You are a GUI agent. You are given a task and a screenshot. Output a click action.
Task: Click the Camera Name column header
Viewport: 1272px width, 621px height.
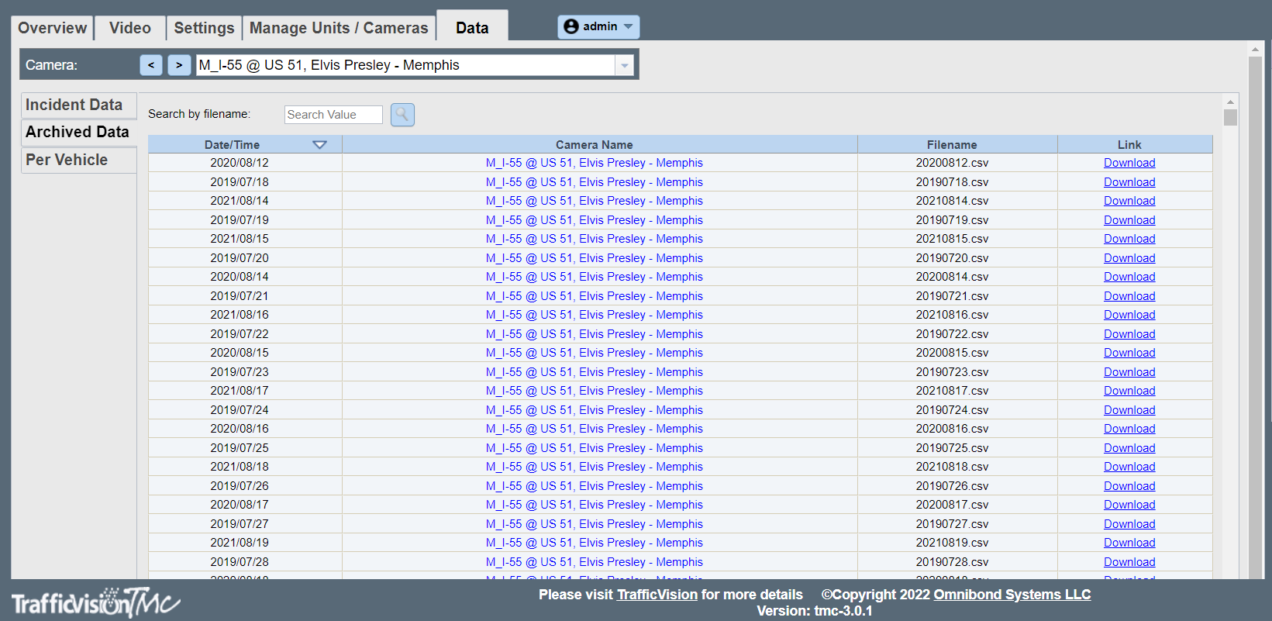600,144
